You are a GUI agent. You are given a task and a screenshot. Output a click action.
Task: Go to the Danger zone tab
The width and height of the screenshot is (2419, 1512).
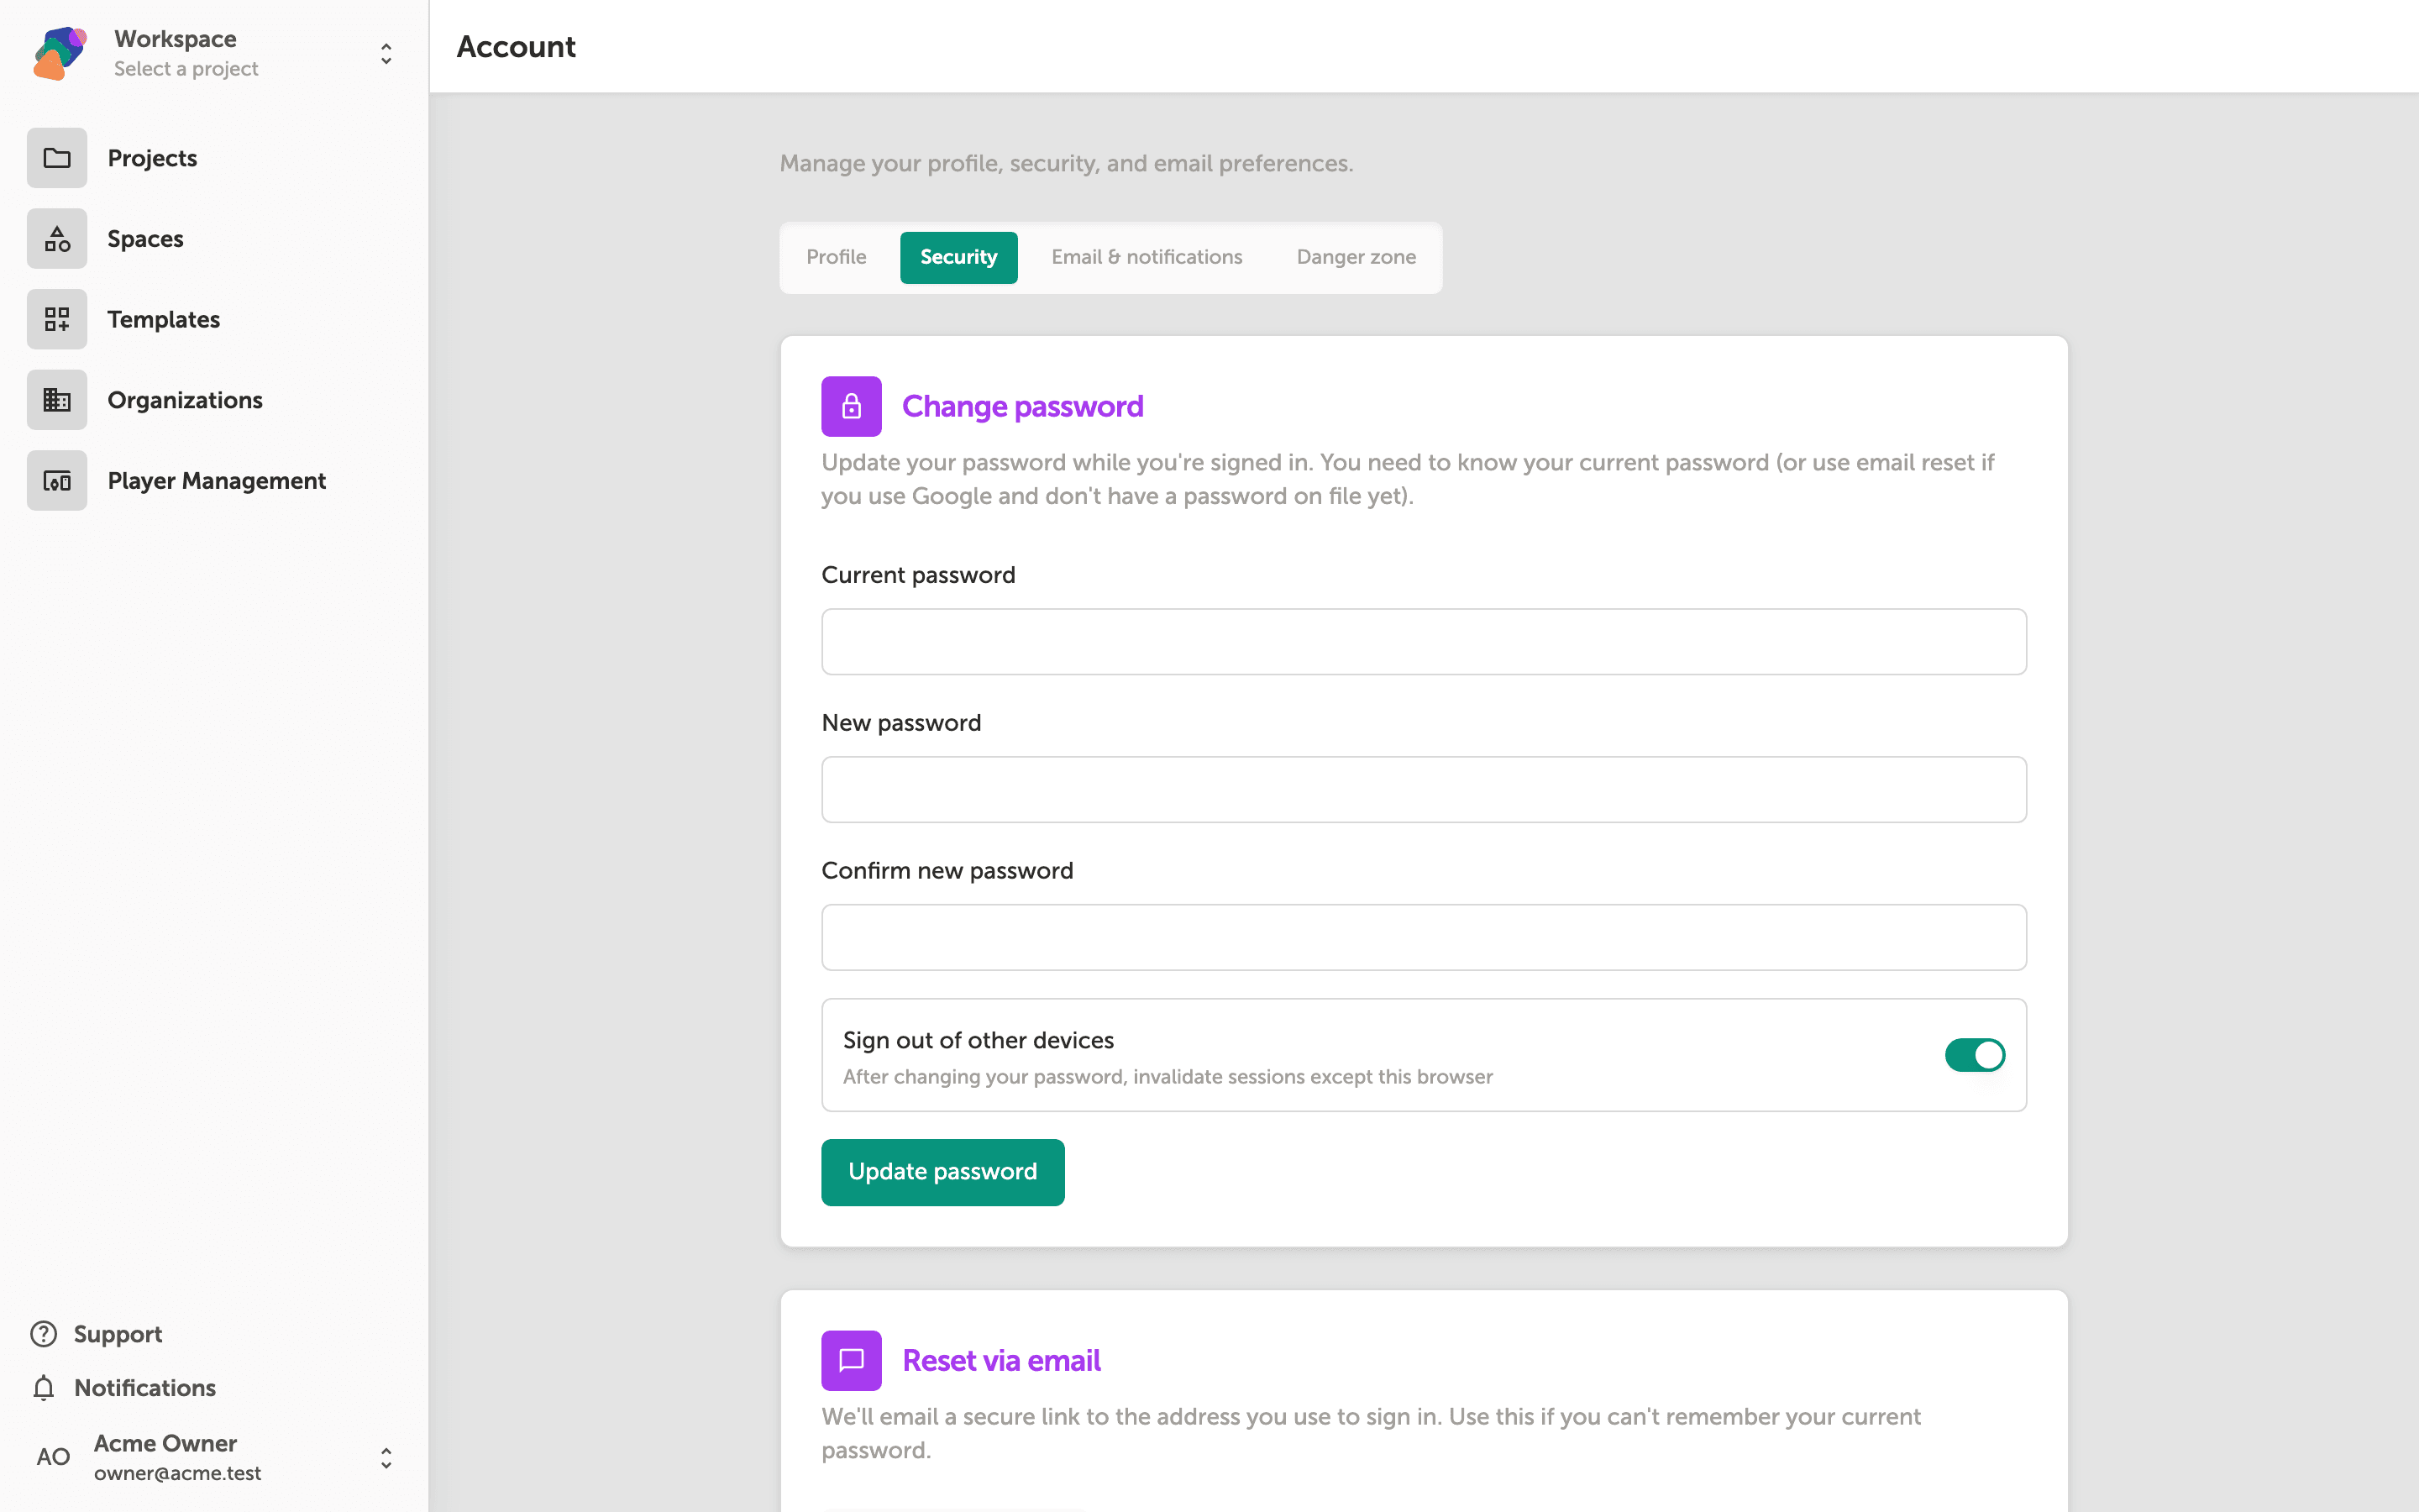(1356, 257)
